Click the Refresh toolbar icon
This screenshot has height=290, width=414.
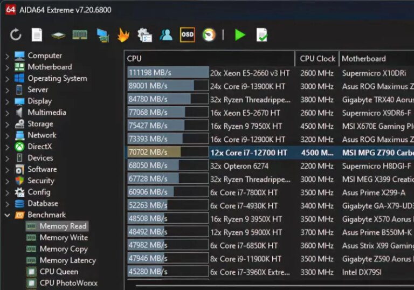coord(16,34)
